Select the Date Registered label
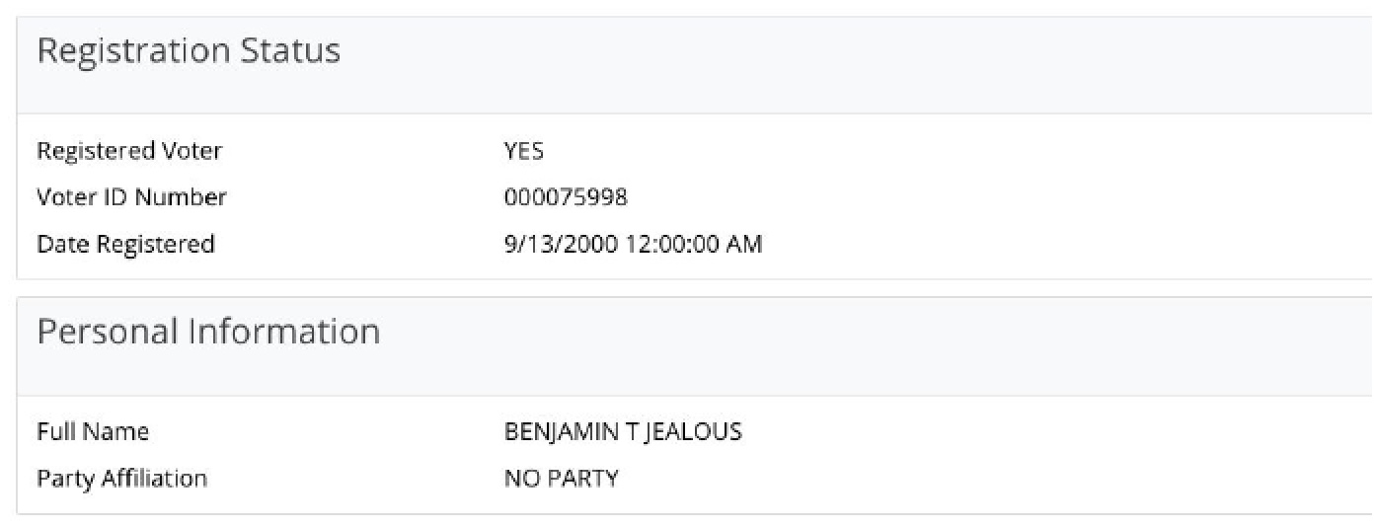Viewport: 1378px width, 527px height. [x=125, y=244]
